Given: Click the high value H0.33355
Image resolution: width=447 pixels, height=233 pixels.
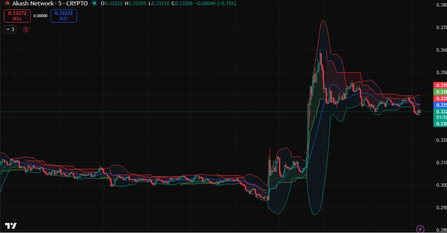Looking at the screenshot, I should pyautogui.click(x=135, y=3).
